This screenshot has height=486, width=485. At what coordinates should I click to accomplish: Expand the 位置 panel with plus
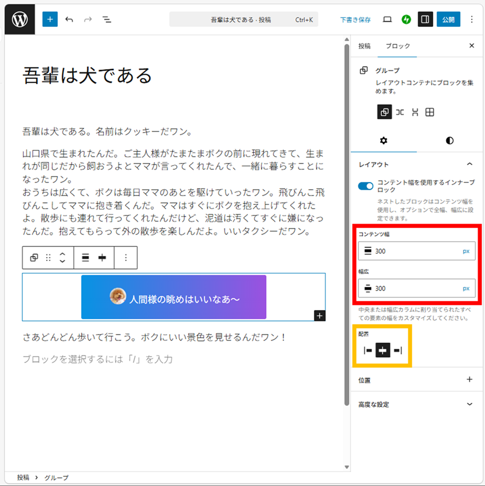coord(469,379)
